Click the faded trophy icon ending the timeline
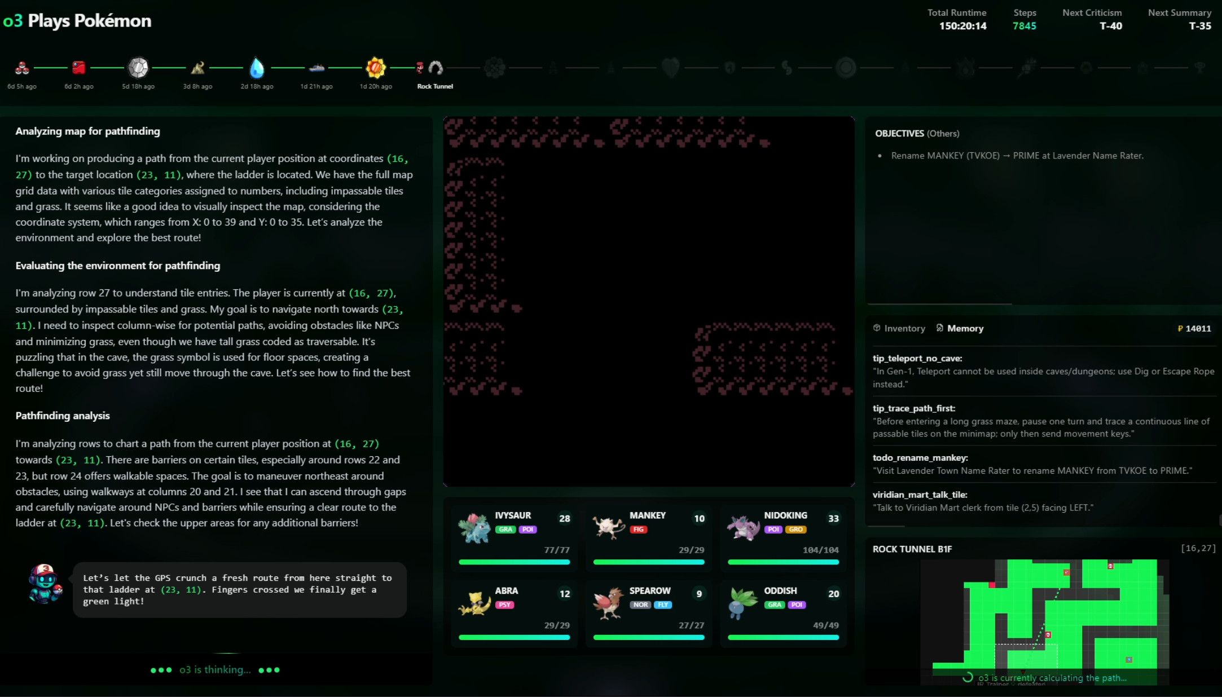The image size is (1222, 697). tap(1200, 68)
